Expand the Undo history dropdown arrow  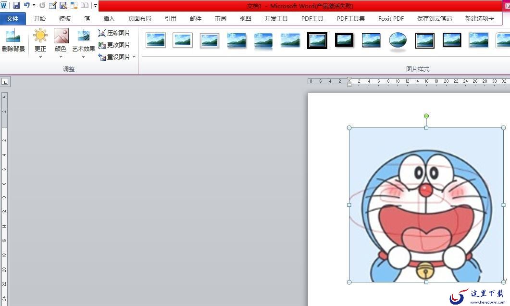(x=34, y=5)
